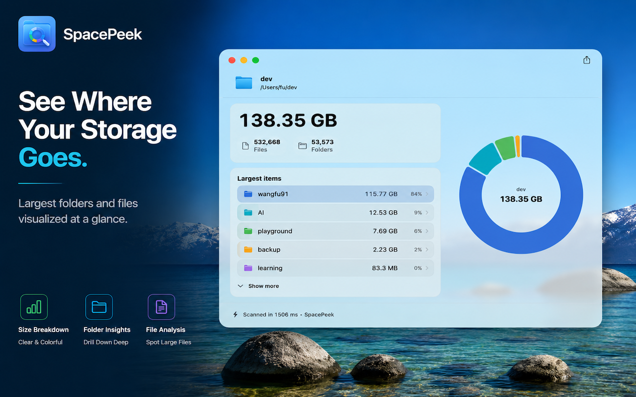The width and height of the screenshot is (636, 397).
Task: Click the 532,668 files count
Action: click(267, 142)
